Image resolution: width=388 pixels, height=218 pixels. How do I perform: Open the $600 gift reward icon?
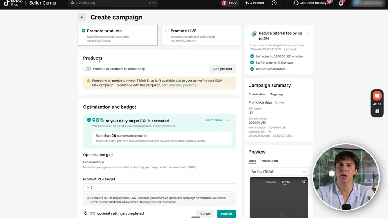(224, 3)
